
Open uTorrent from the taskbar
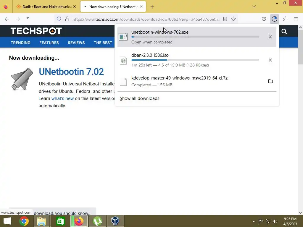pyautogui.click(x=97, y=221)
